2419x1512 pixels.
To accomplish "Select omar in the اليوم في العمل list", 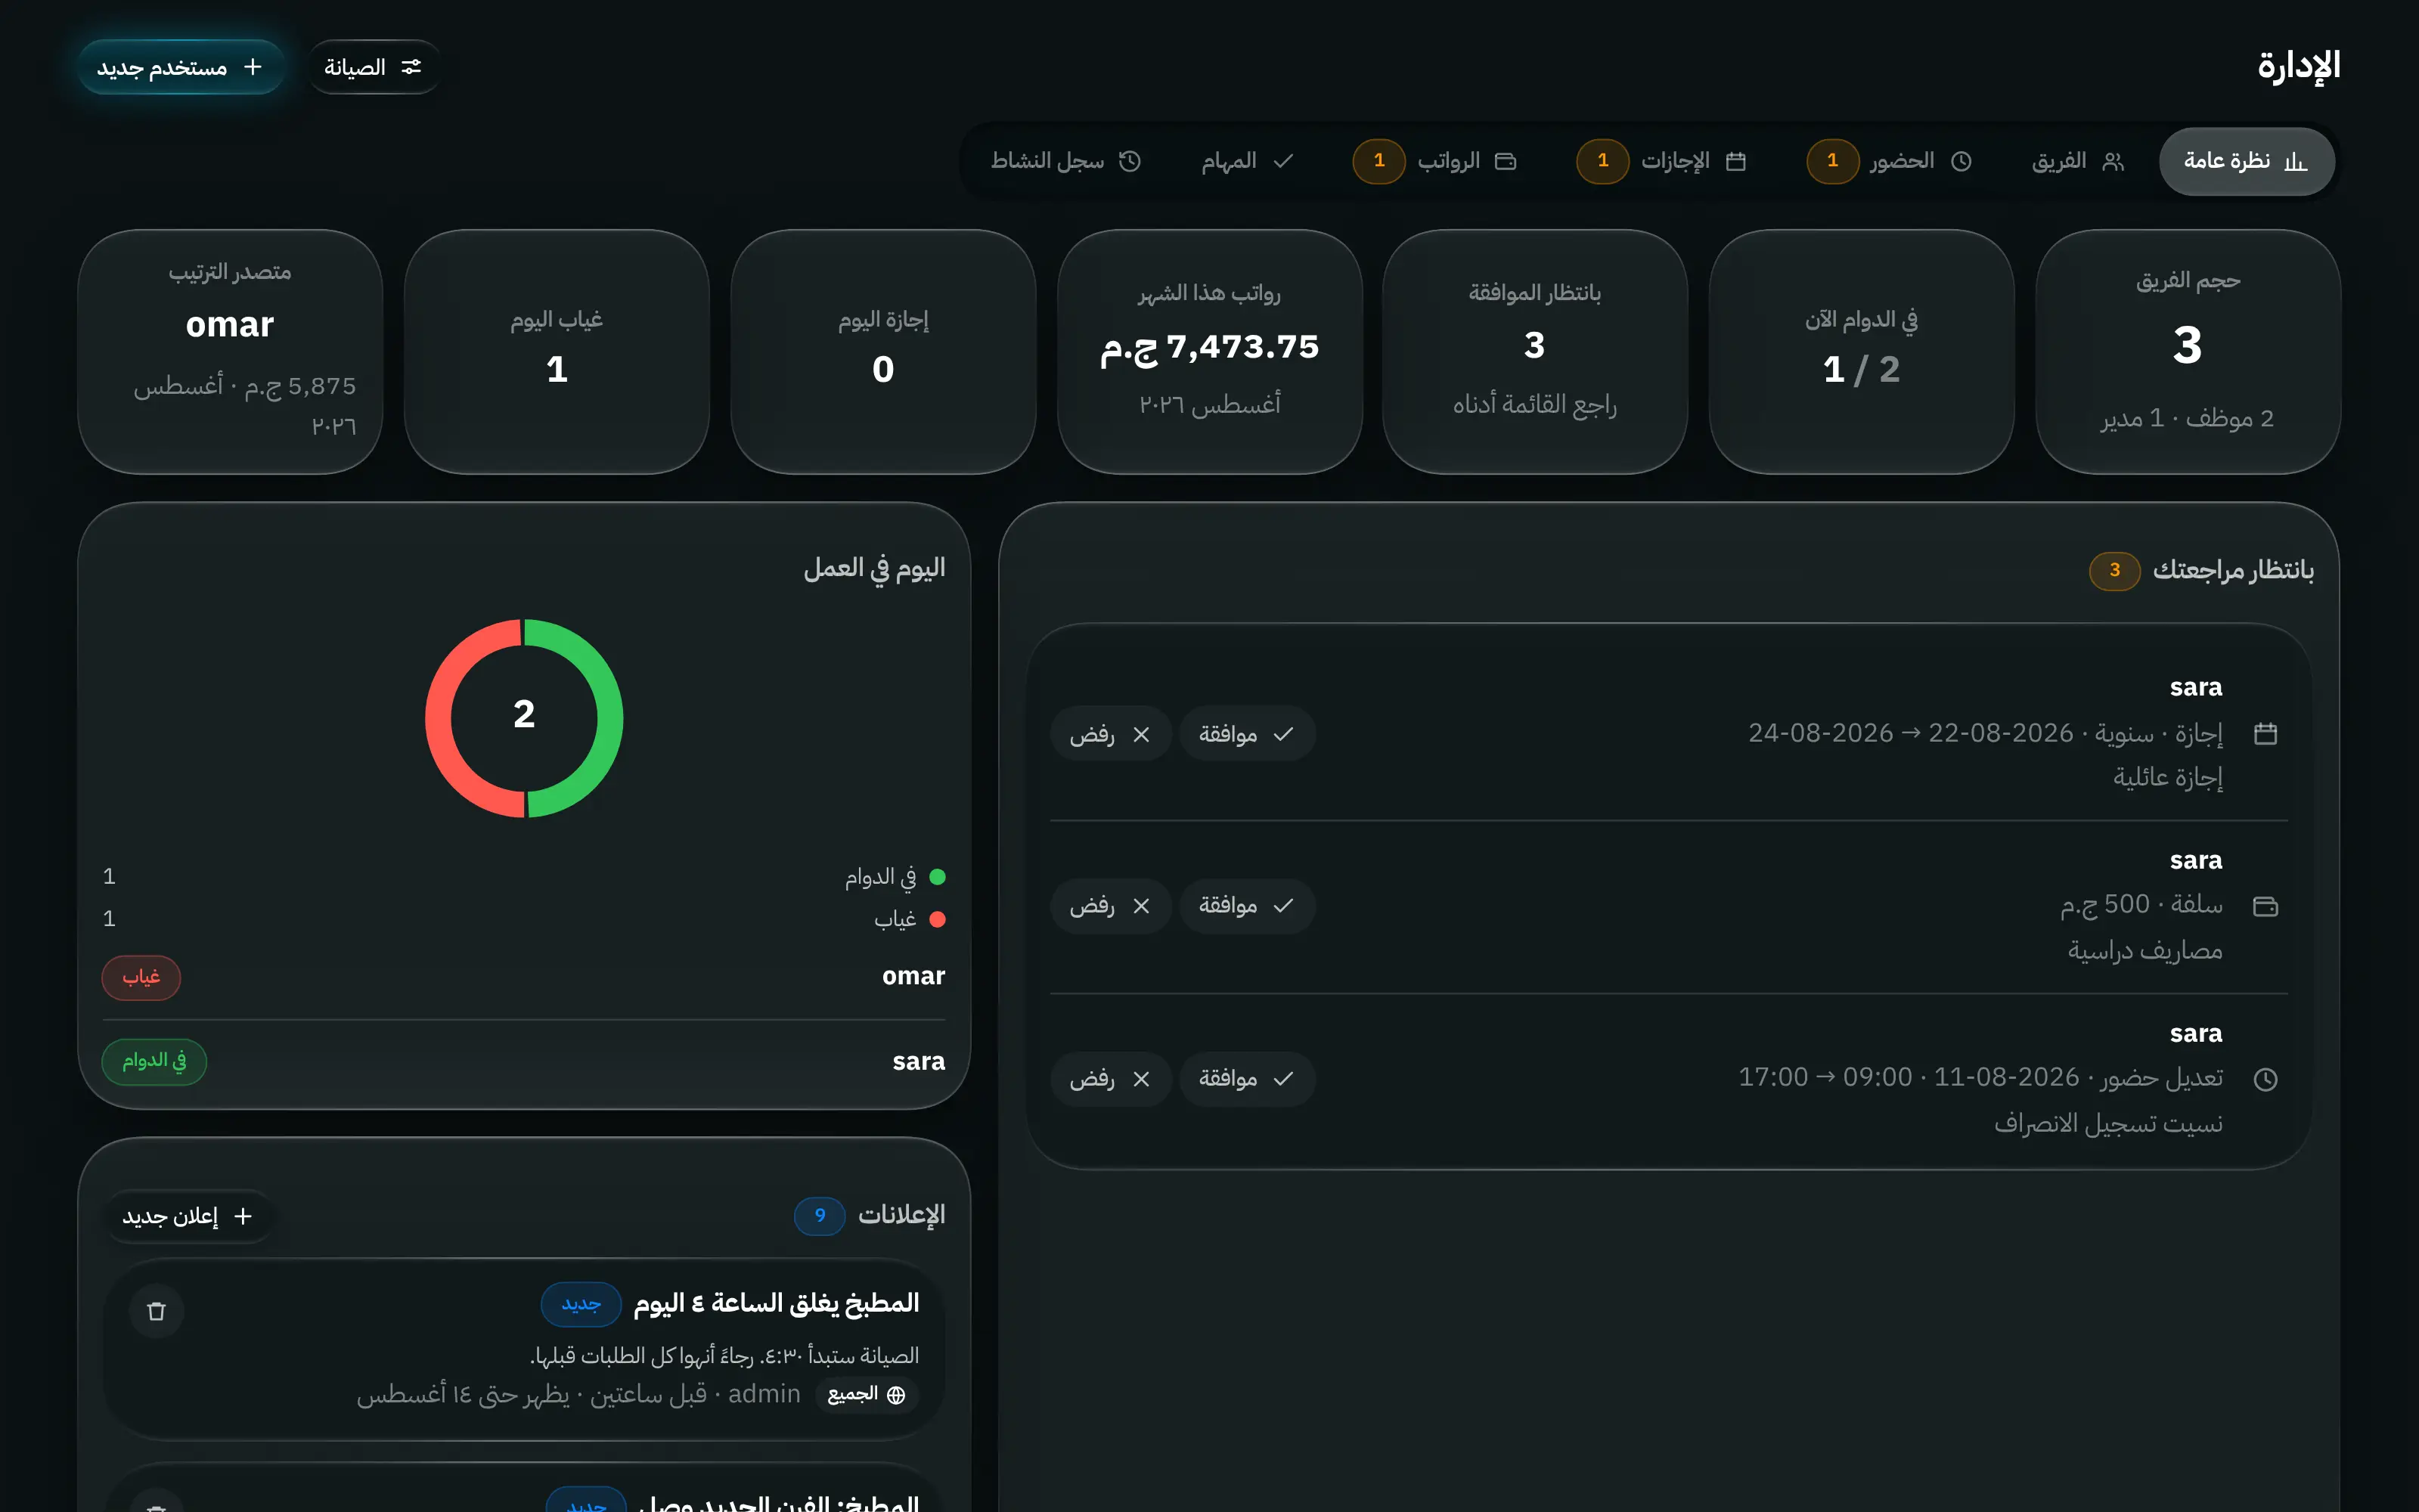I will coord(523,976).
